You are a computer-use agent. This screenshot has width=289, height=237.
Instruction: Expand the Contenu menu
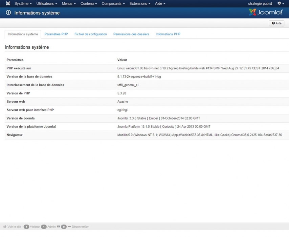(89, 3)
